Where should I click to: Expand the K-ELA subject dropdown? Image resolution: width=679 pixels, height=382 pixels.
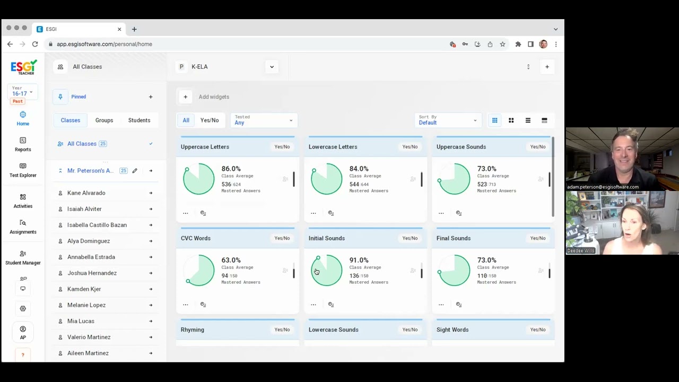pyautogui.click(x=272, y=67)
